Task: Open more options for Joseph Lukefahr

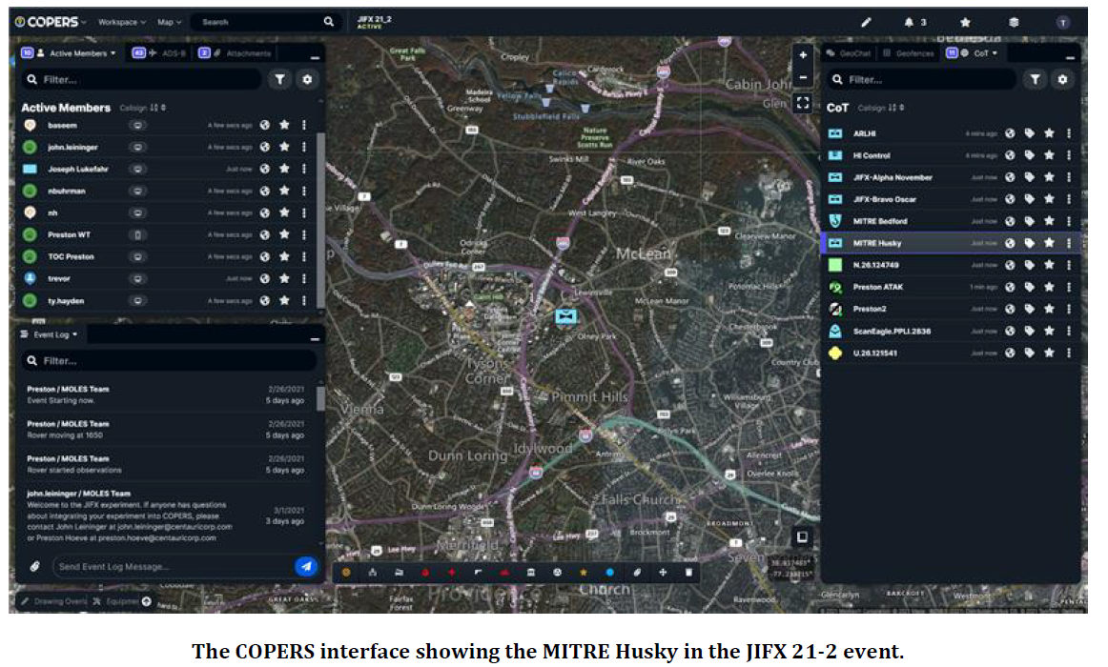Action: pos(304,169)
